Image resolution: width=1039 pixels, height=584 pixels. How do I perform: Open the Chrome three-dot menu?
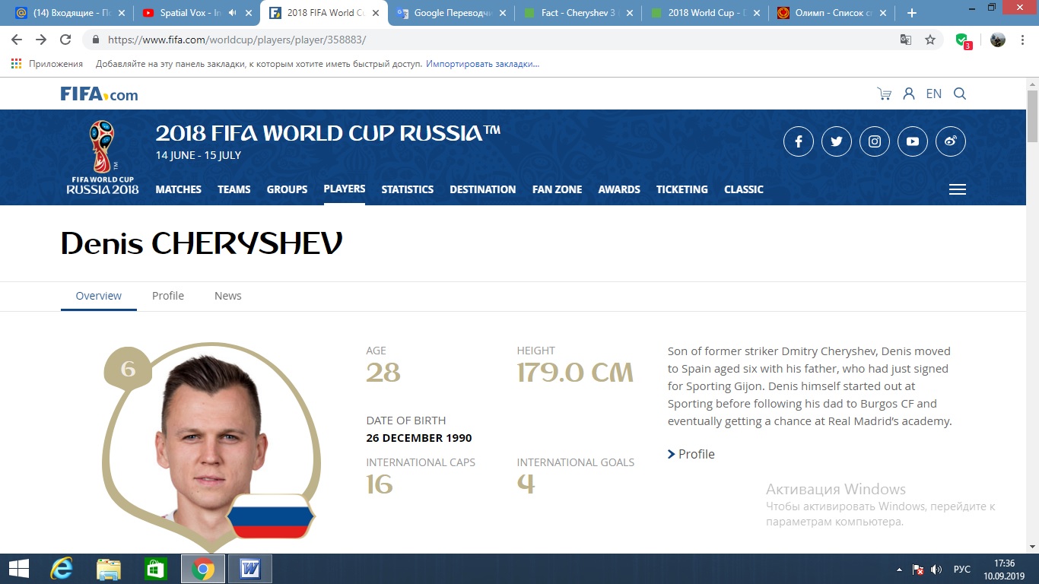pos(1022,40)
